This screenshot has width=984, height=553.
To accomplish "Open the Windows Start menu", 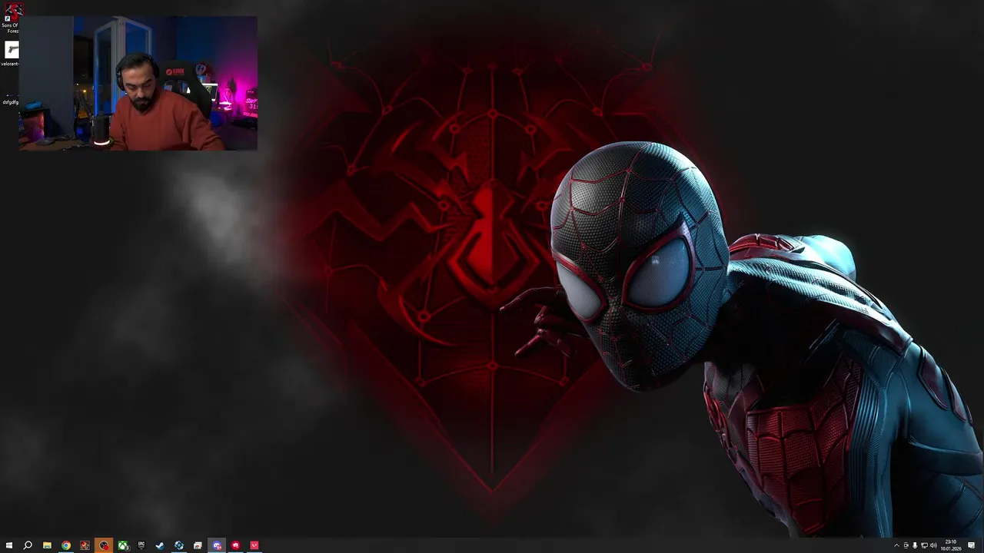I will click(x=9, y=545).
